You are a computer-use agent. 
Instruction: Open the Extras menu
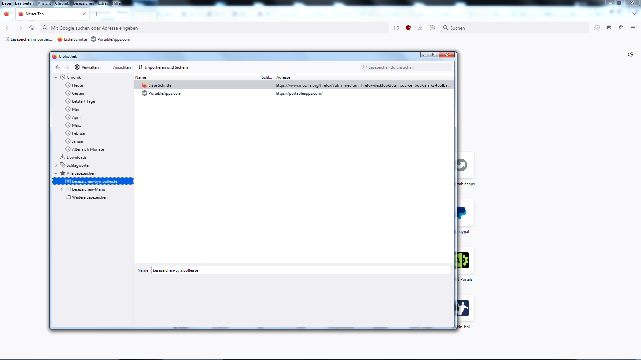pyautogui.click(x=103, y=3)
